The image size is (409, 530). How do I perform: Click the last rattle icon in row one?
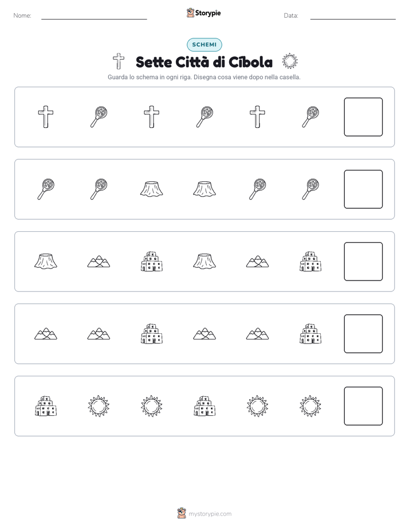pyautogui.click(x=310, y=117)
